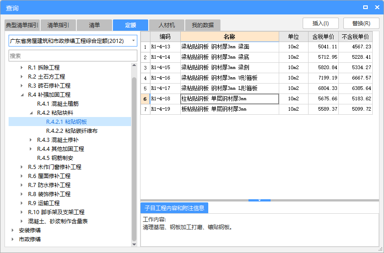Image resolution: width=384 pixels, height=253 pixels.
Task: Expand the R.4.3 混凝土修补 node
Action: [31, 140]
